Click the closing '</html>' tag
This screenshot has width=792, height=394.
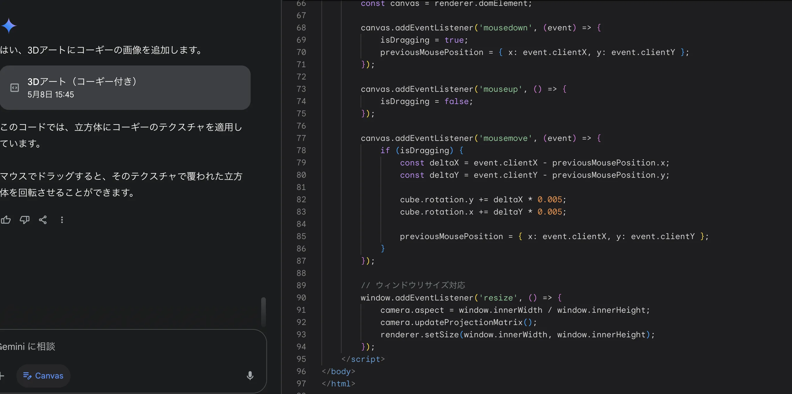click(338, 383)
